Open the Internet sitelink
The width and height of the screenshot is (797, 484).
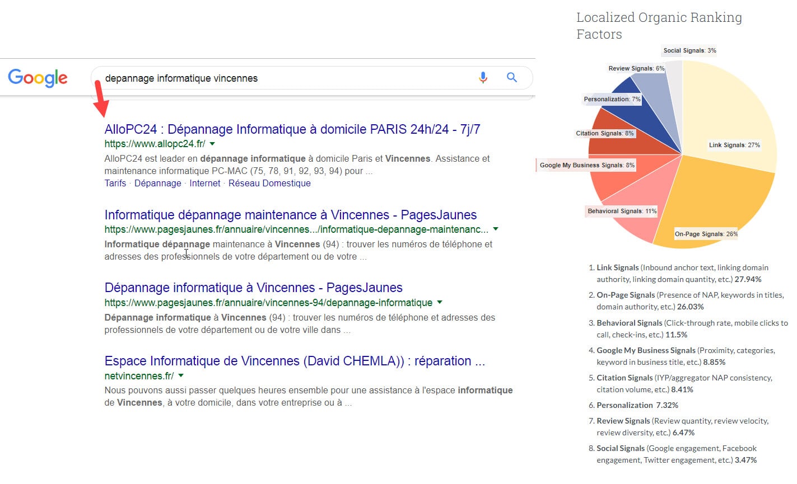[x=204, y=183]
